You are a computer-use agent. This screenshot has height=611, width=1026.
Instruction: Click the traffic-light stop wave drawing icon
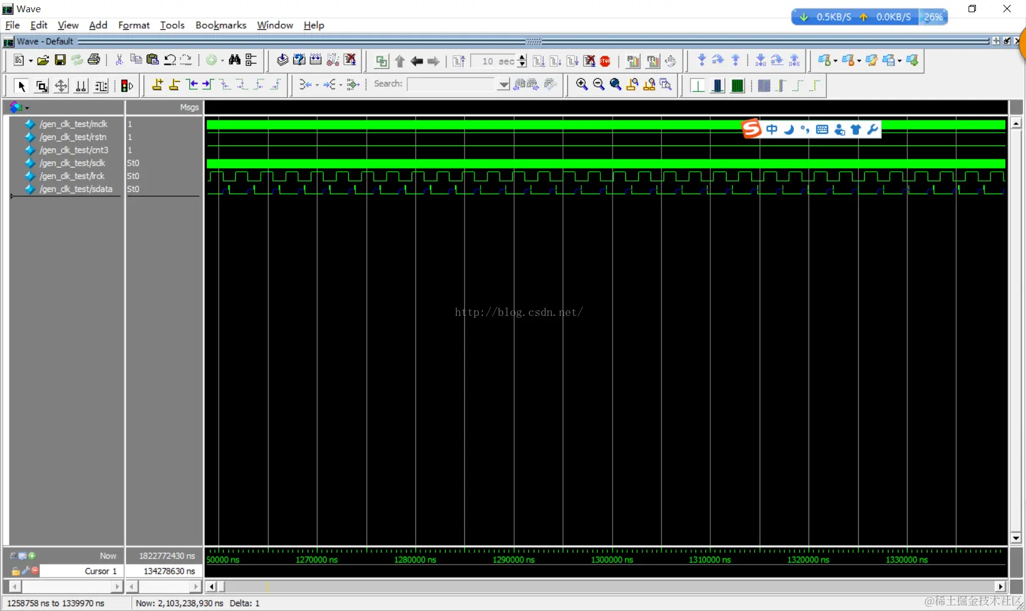tap(127, 86)
